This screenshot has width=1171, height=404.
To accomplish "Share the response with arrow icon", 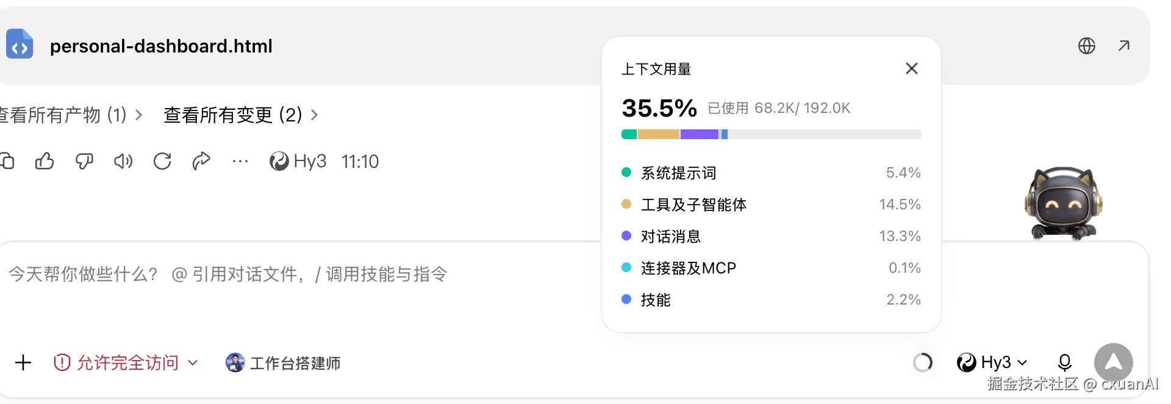I will coord(201,161).
